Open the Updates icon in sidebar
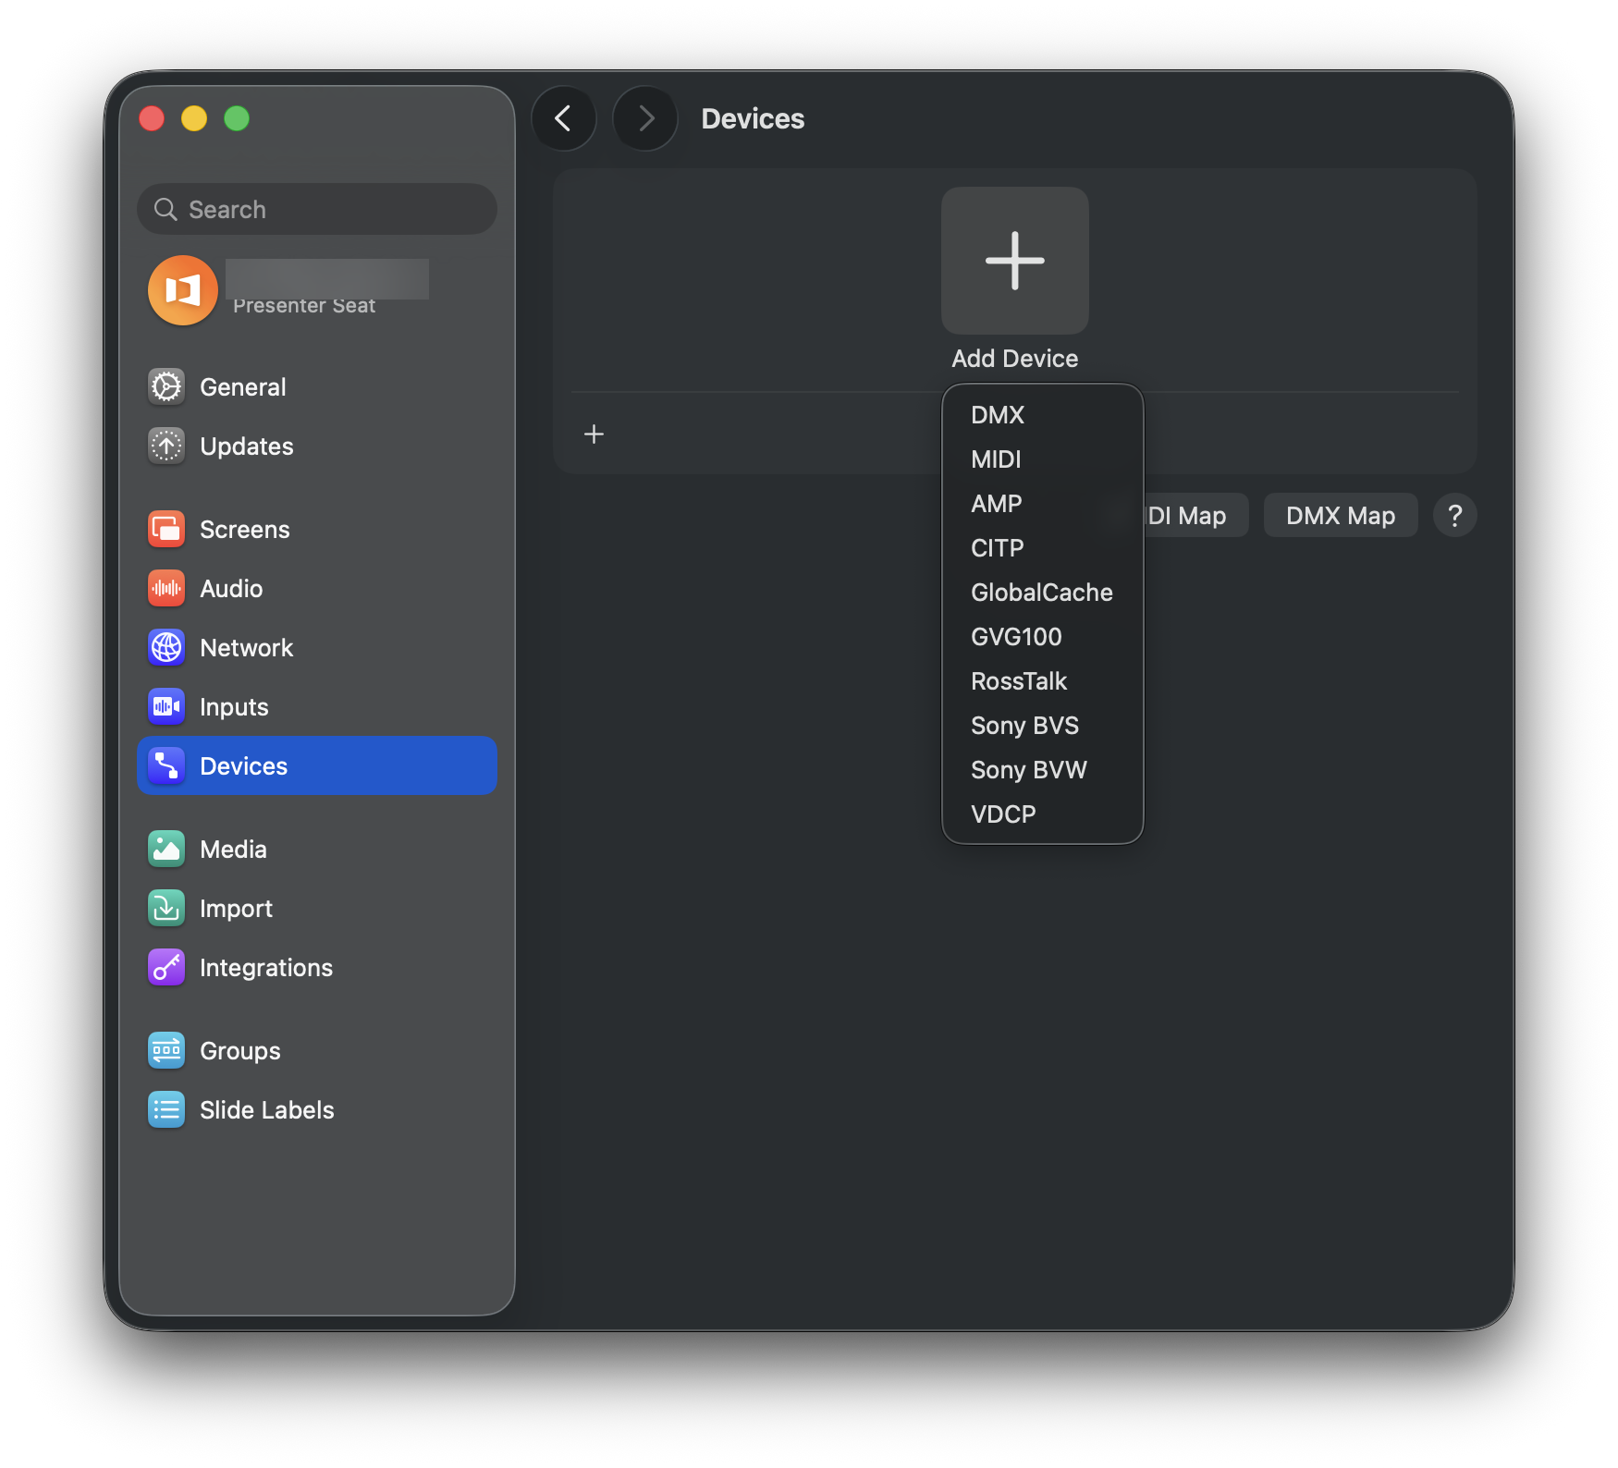1618x1468 pixels. coord(166,446)
